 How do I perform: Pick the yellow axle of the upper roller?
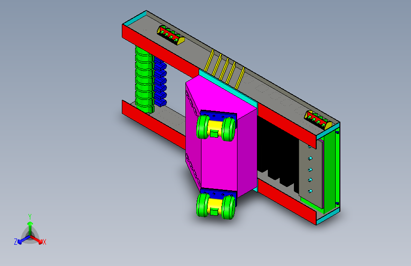[x=216, y=127]
